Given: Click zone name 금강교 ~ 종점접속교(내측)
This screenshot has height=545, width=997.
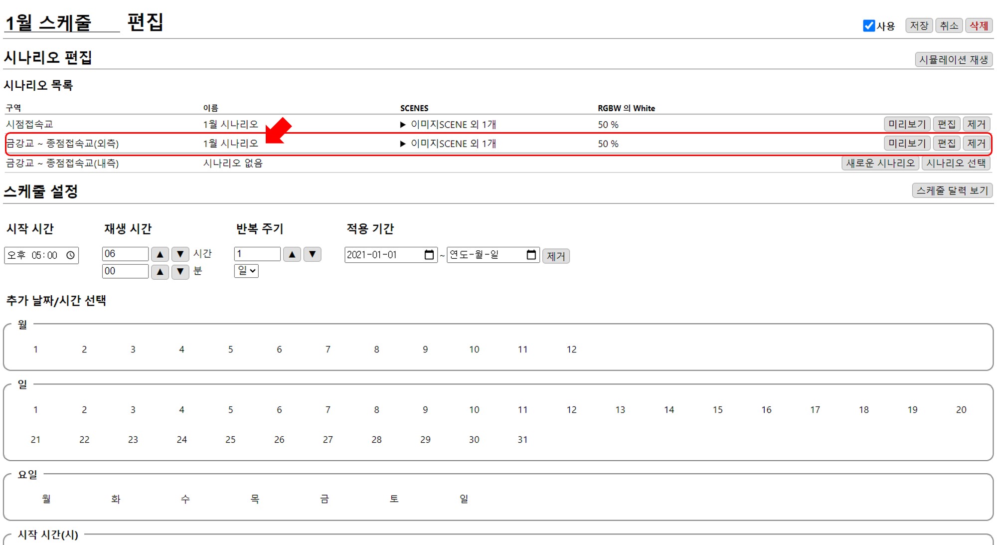Looking at the screenshot, I should pos(62,164).
